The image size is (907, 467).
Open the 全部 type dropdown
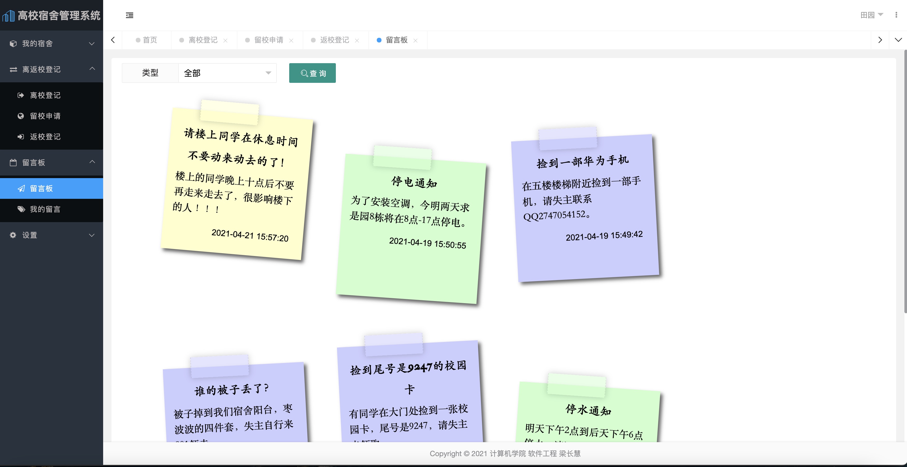pyautogui.click(x=227, y=73)
